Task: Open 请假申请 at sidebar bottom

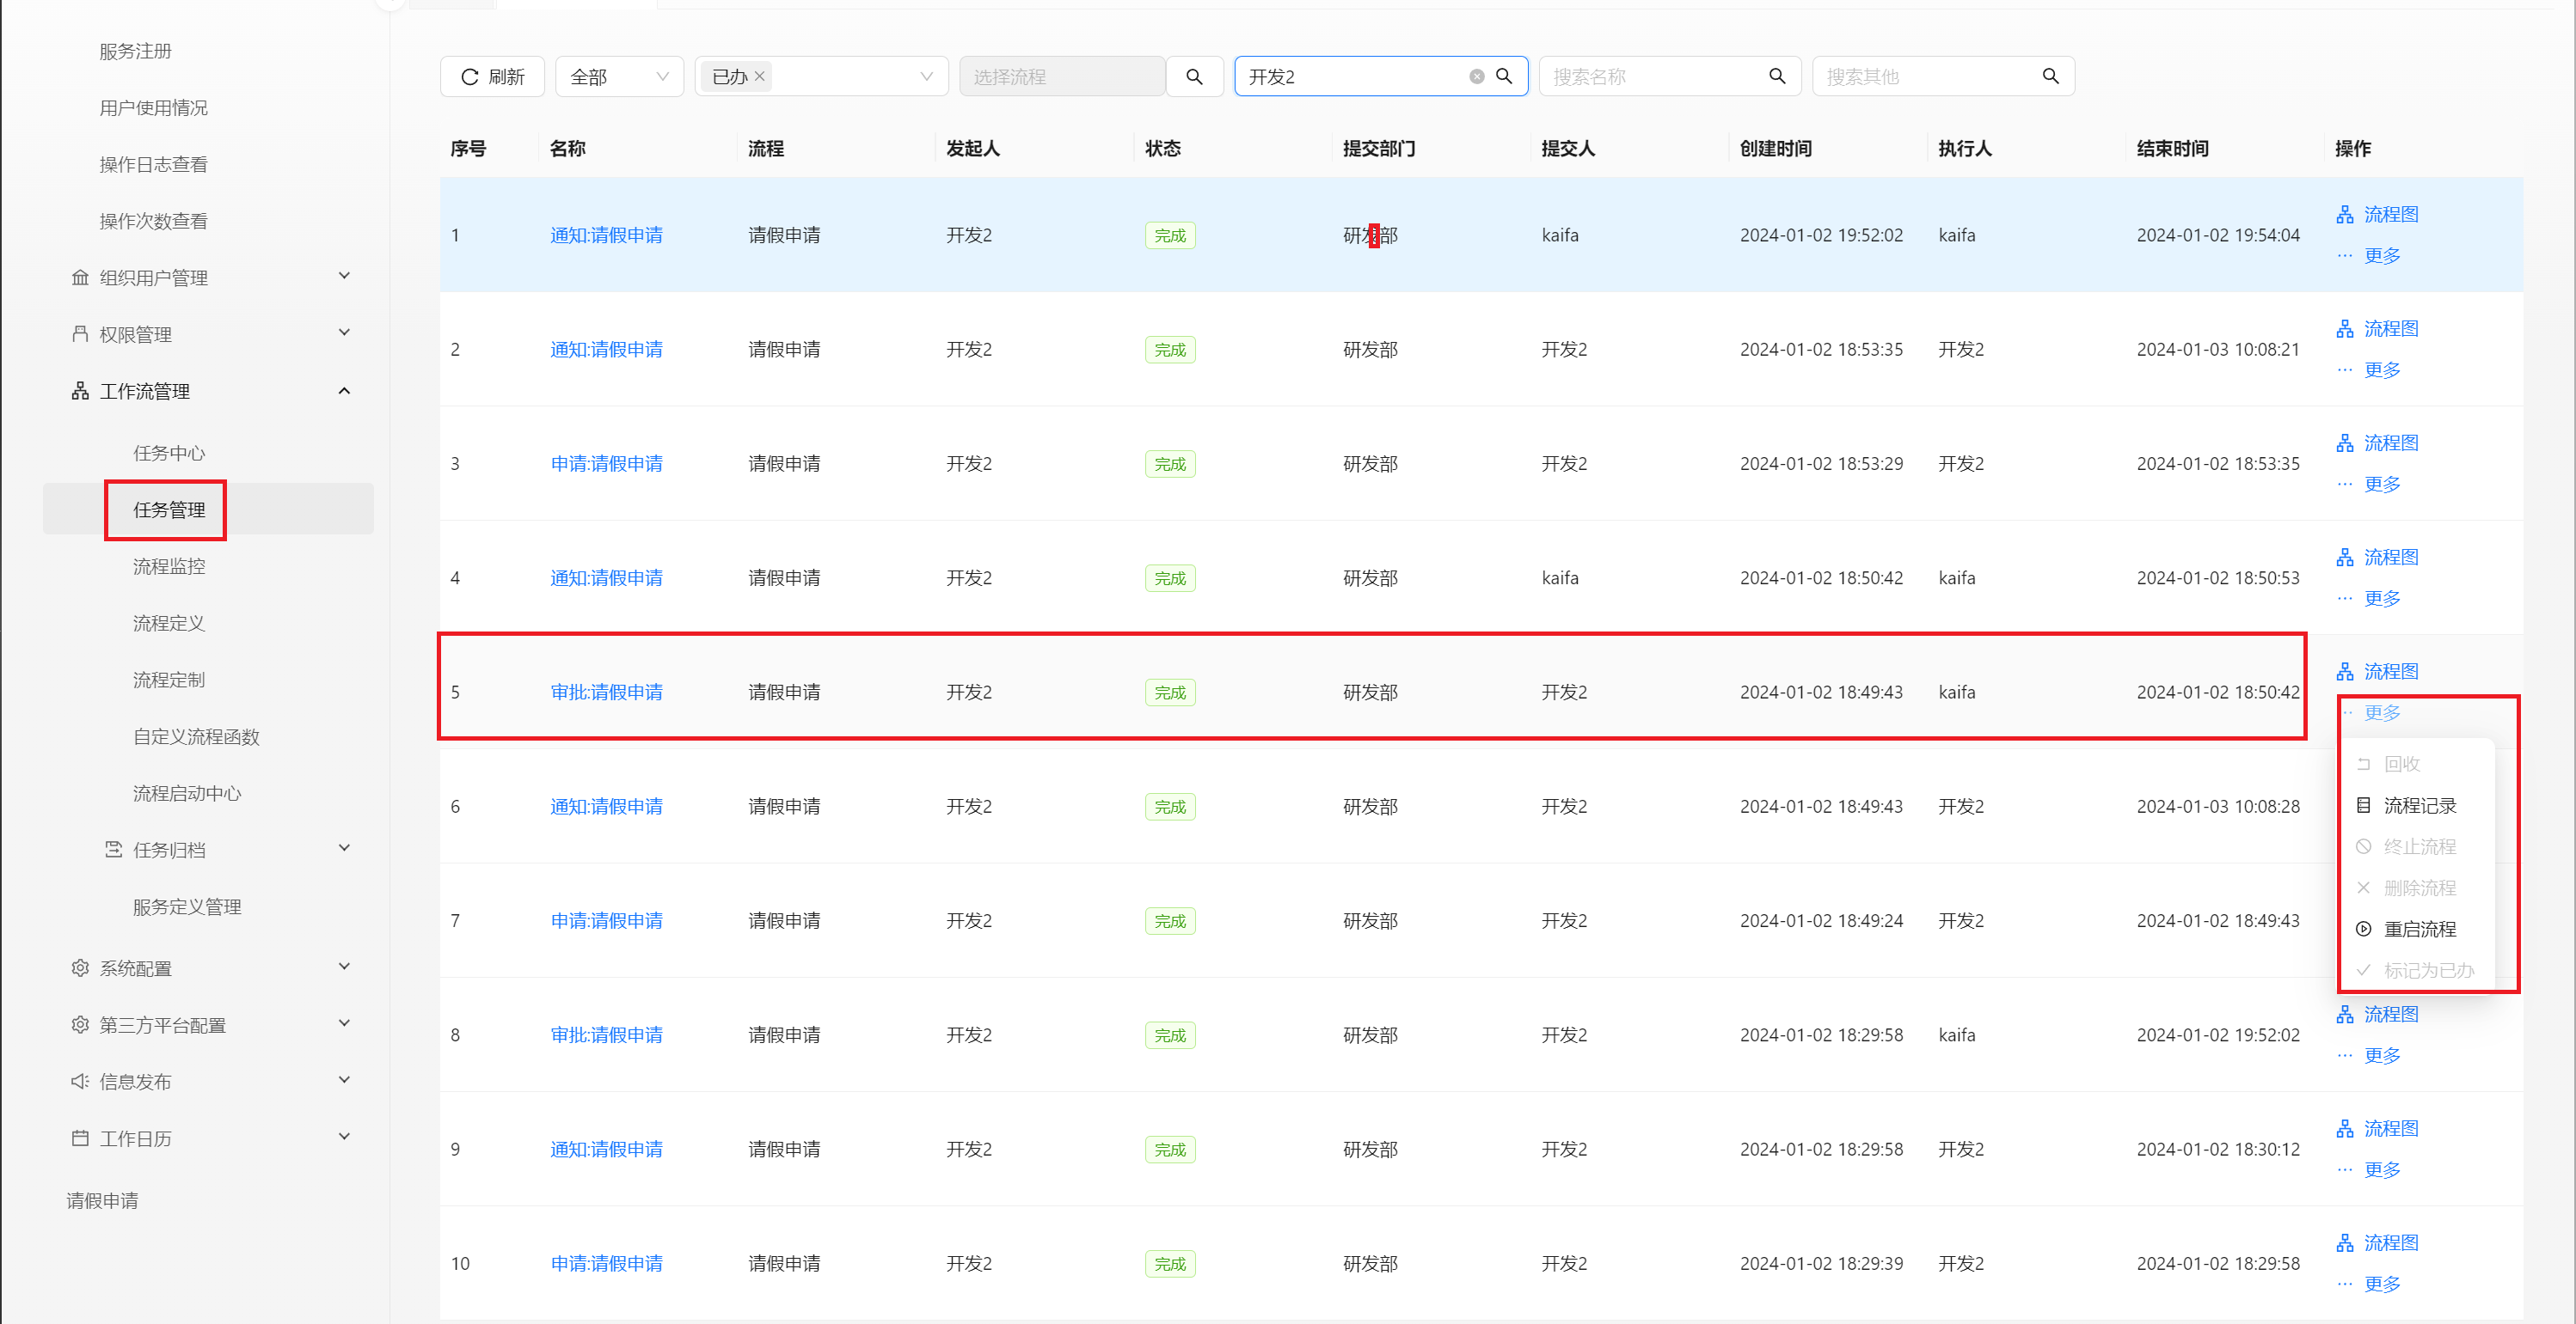Action: pyautogui.click(x=102, y=1201)
